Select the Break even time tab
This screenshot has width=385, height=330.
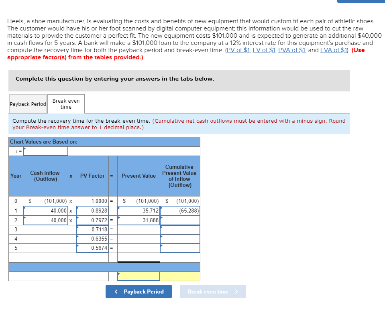(66, 104)
